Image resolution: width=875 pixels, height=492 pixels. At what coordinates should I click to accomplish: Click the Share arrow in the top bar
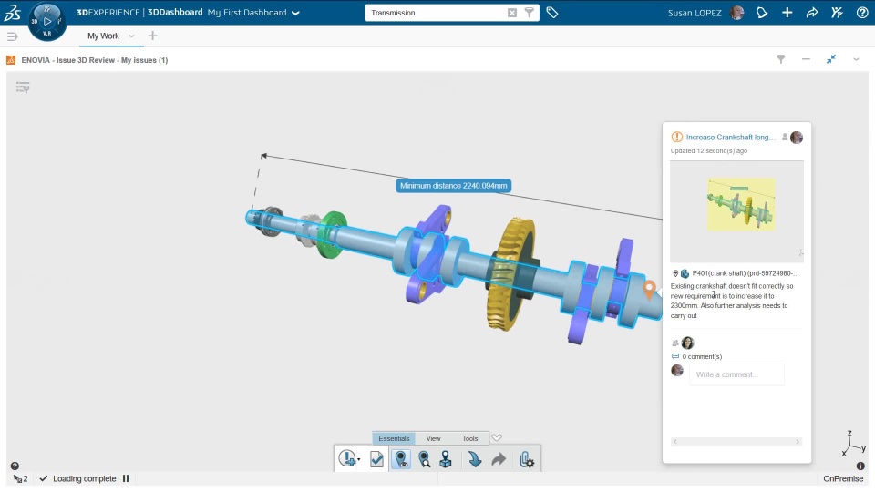[x=812, y=13]
